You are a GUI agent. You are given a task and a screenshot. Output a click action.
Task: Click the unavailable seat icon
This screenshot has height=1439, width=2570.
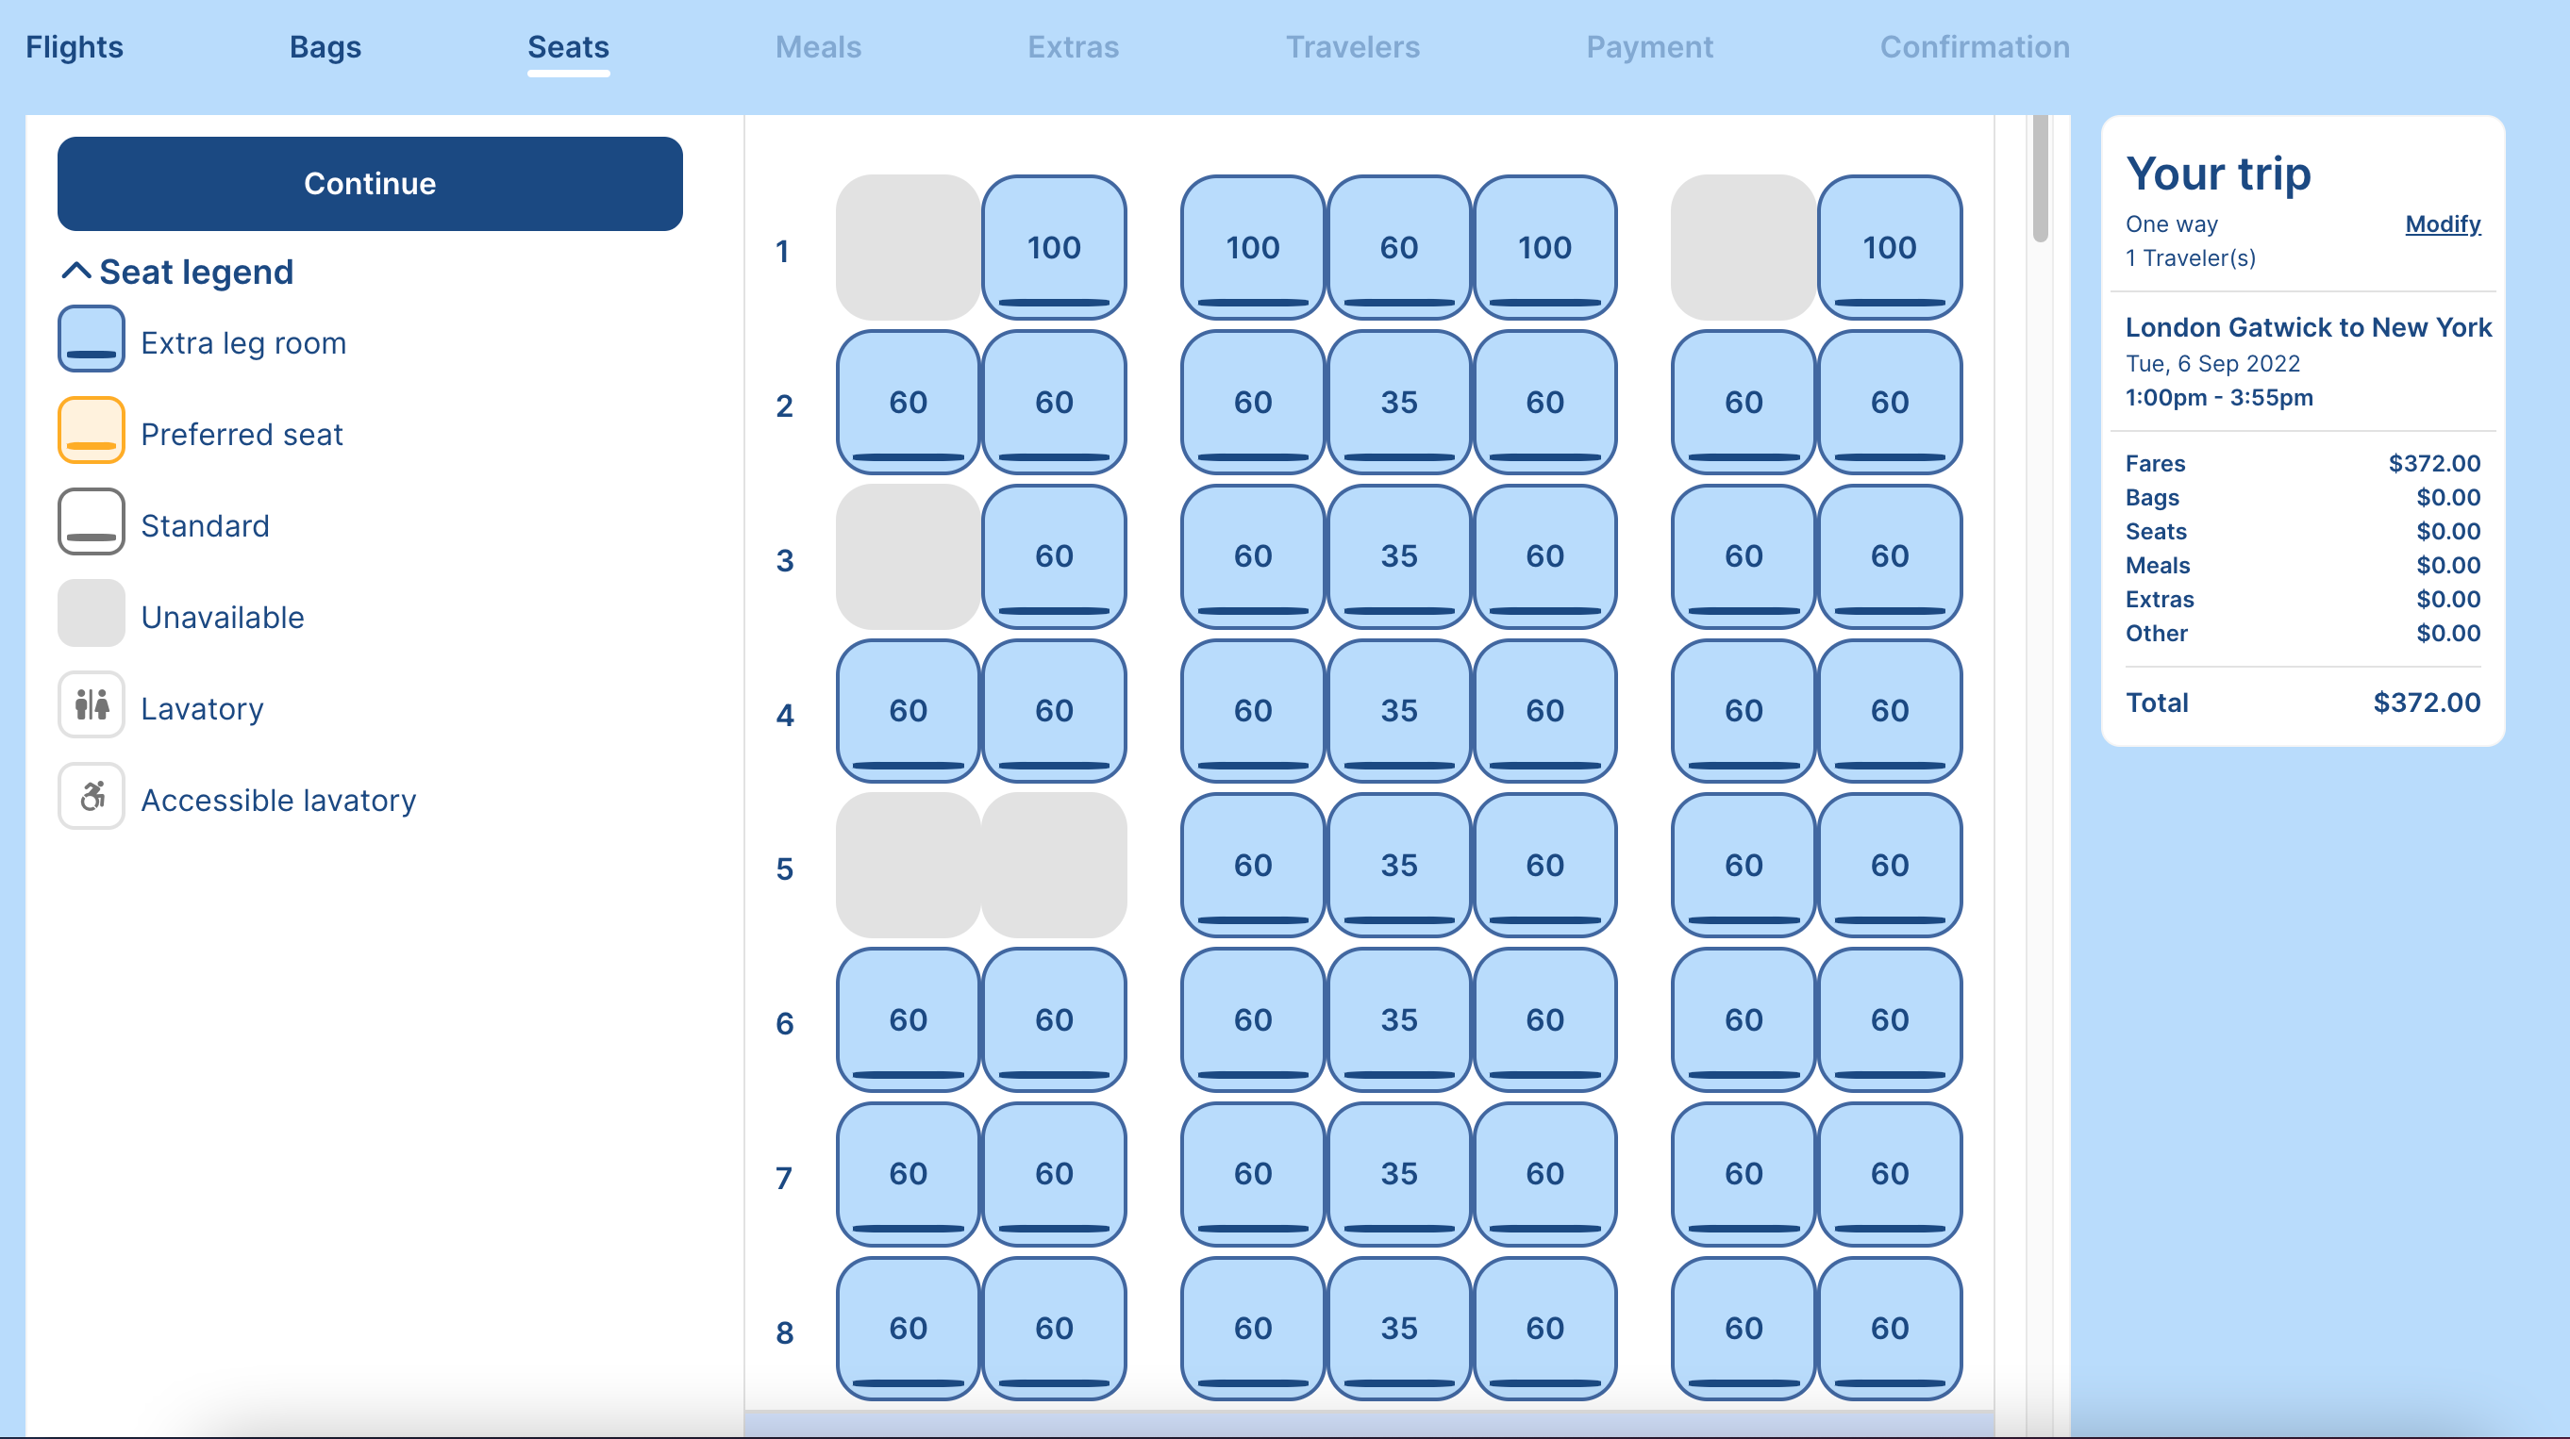tap(92, 616)
